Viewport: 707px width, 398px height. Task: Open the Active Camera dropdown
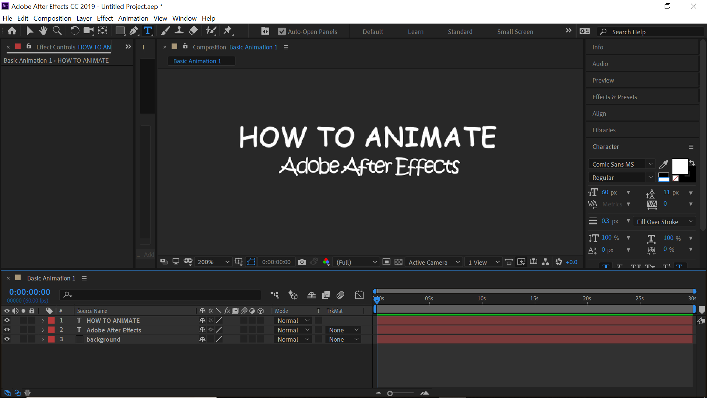click(x=434, y=262)
